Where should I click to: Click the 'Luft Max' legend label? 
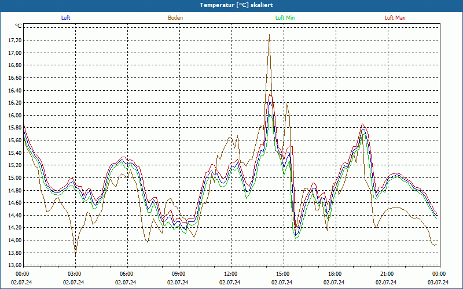pos(395,18)
